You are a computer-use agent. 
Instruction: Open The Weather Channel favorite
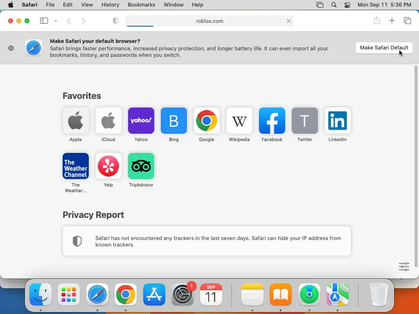point(76,166)
